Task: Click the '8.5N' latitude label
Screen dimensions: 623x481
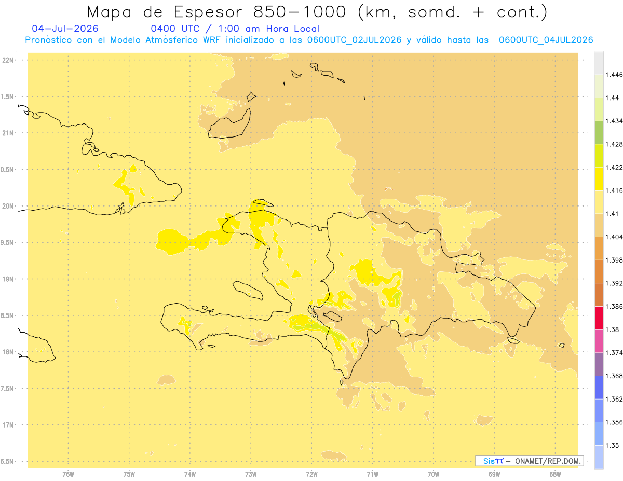Action: [x=8, y=315]
